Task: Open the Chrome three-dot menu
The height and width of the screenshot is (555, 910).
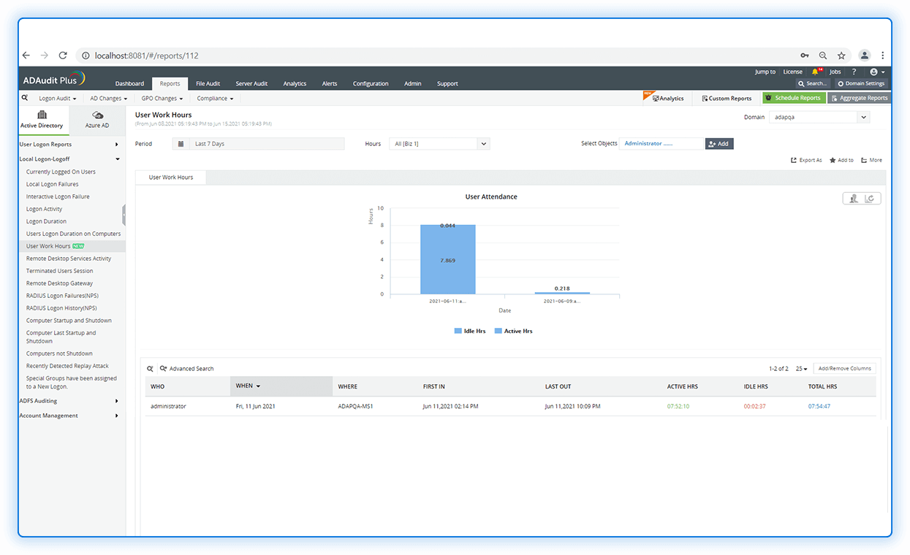Action: [x=883, y=55]
